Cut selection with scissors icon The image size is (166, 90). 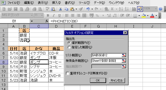coord(60,9)
